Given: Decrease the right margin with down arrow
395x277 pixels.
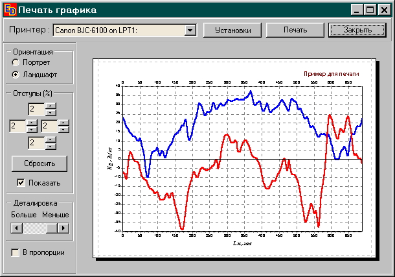Looking at the screenshot, I should 63,129.
